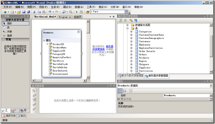Click the 名称 property value field Products
215x124 pixels.
pyautogui.click(x=186, y=96)
